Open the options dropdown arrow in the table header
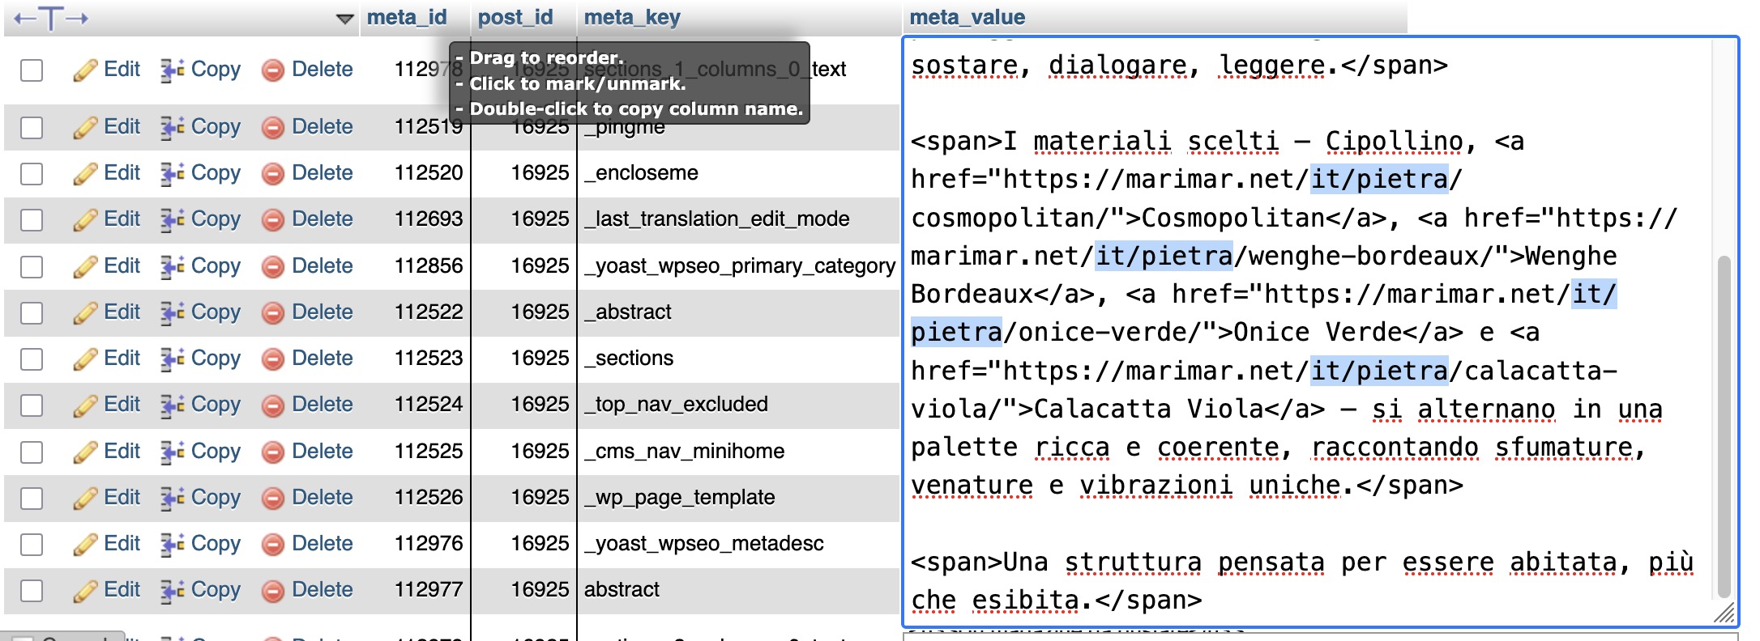The image size is (1760, 641). [345, 19]
